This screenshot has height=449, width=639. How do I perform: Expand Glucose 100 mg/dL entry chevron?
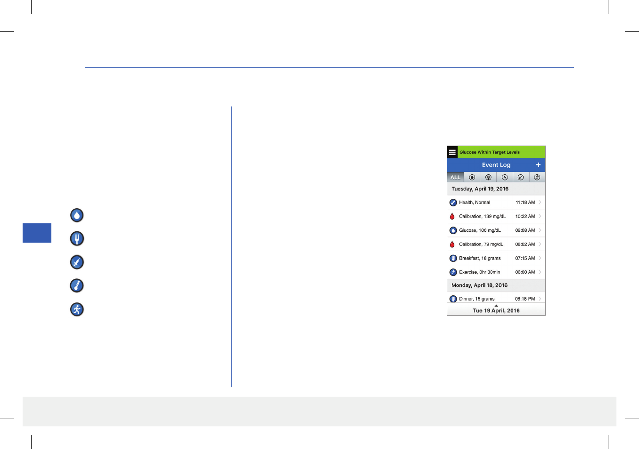tap(540, 230)
